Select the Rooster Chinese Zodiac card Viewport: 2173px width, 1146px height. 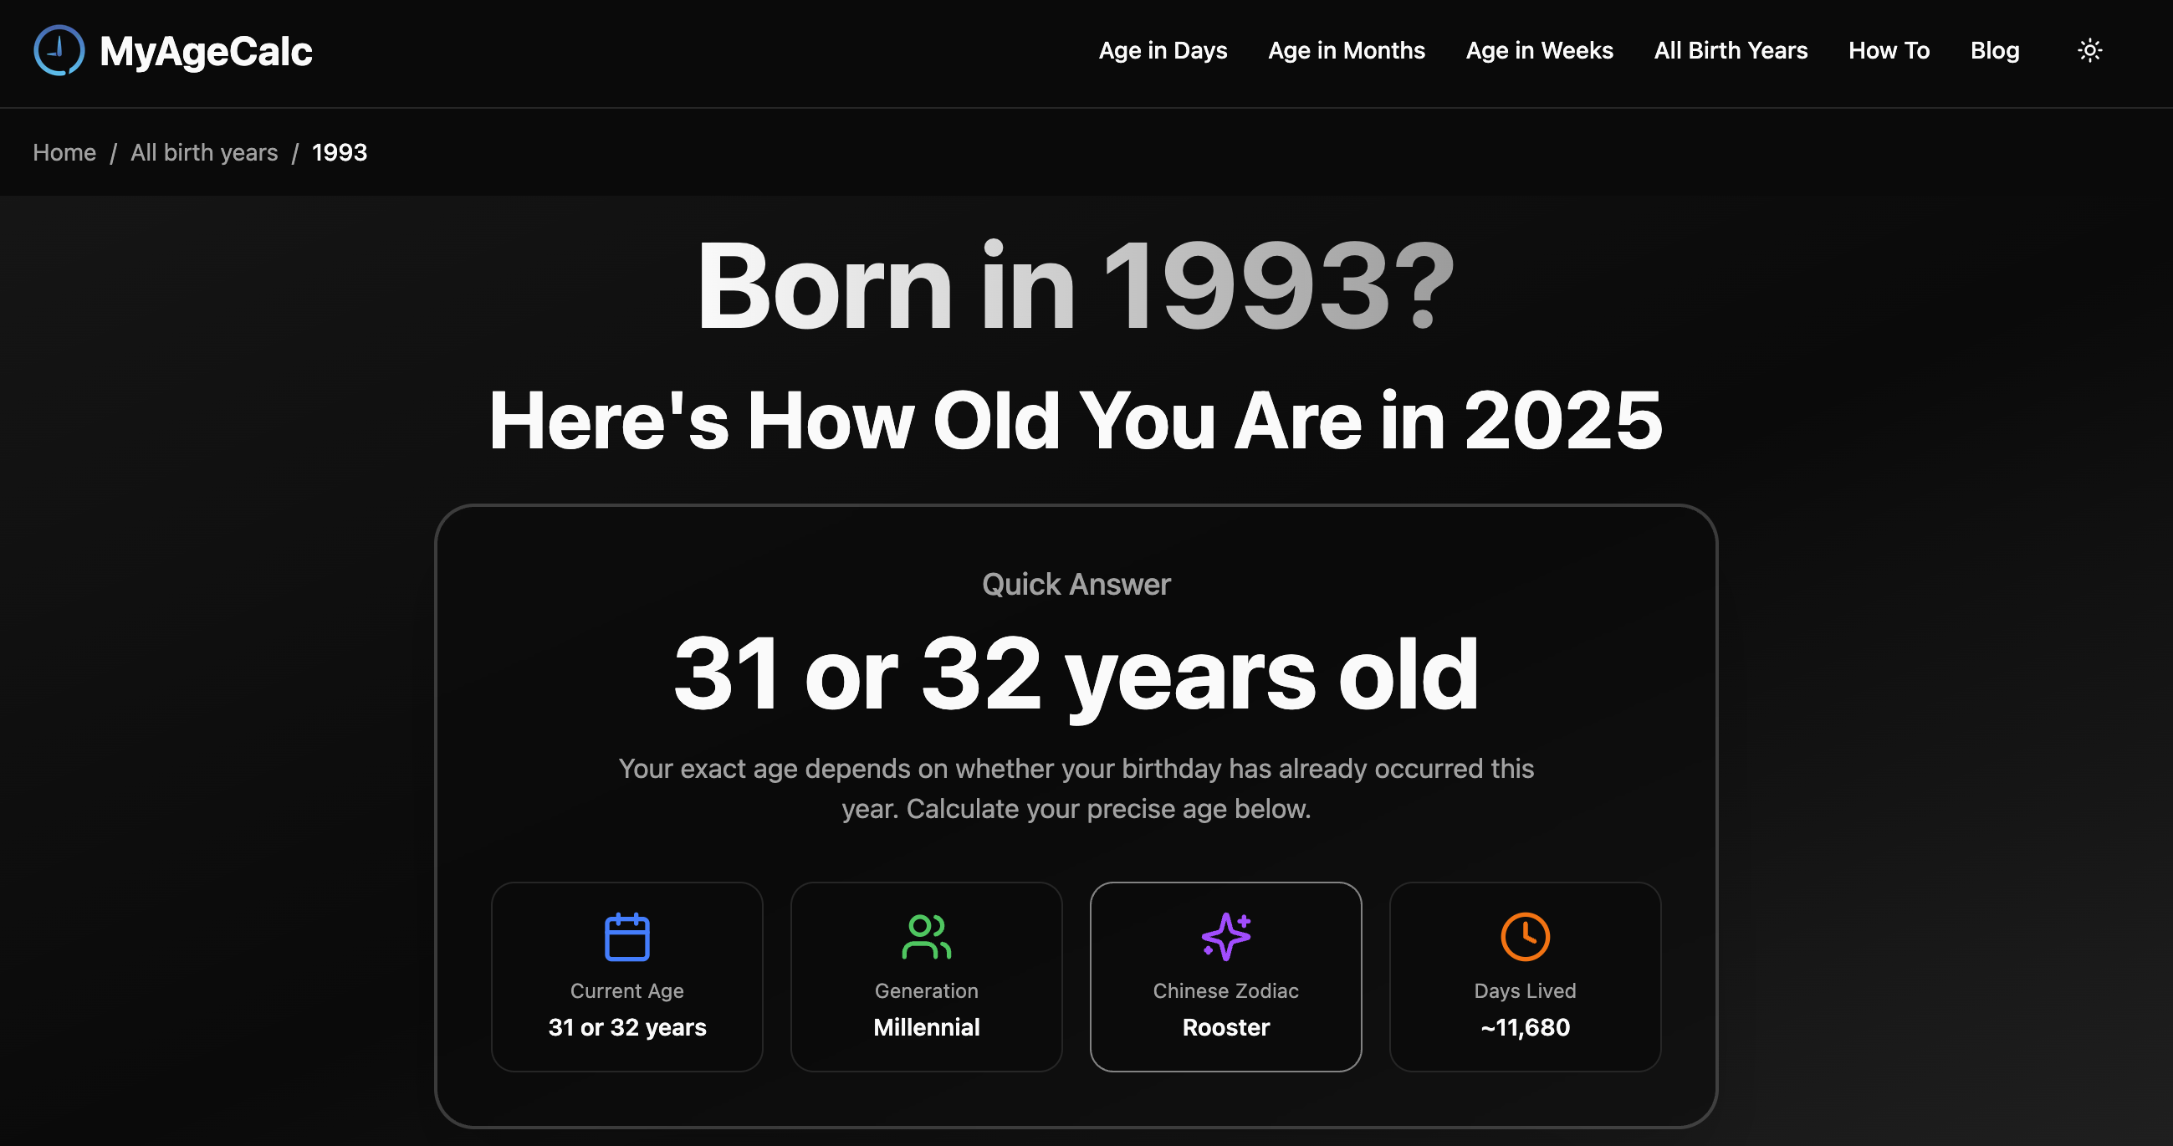(1225, 976)
